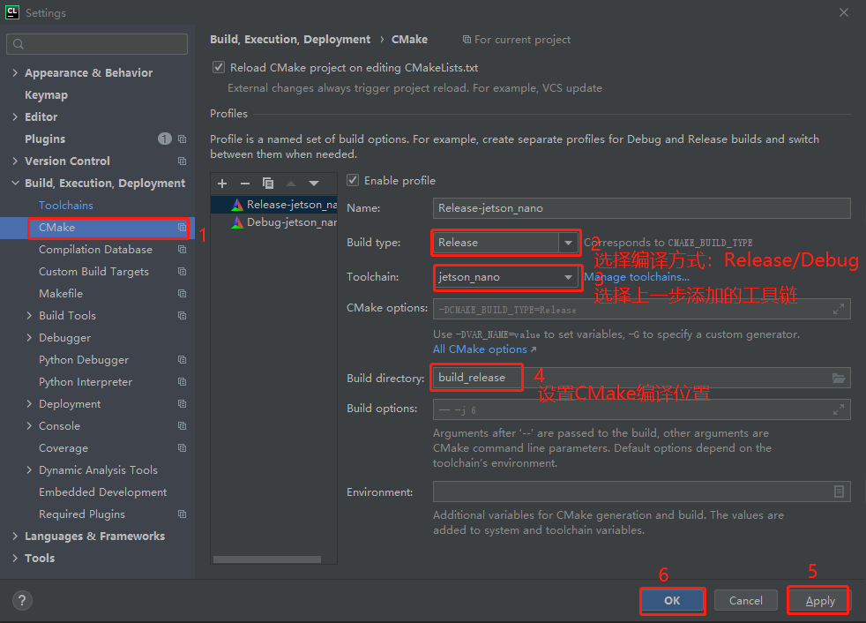The image size is (866, 623).
Task: Open Custom Build Targets settings
Action: pyautogui.click(x=93, y=272)
